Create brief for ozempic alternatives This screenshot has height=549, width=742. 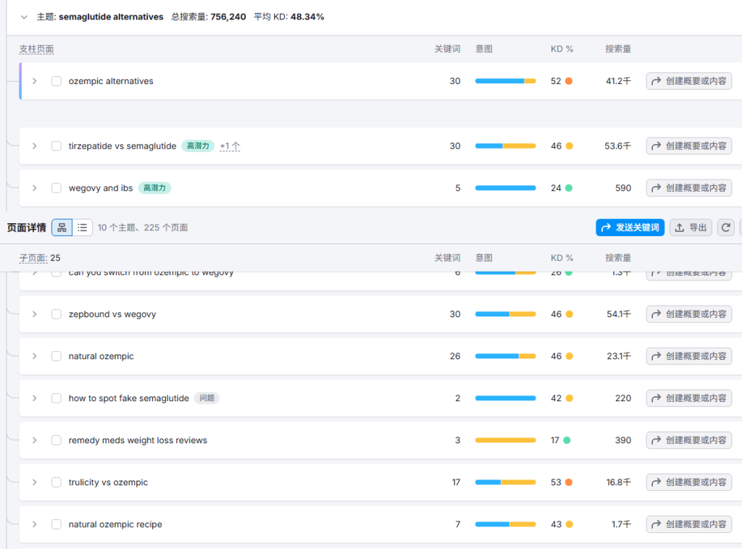point(689,81)
